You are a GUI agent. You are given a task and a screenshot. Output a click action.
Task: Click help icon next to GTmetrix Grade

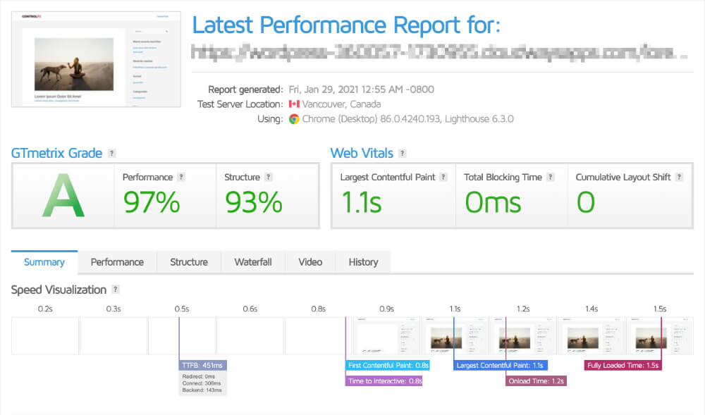coord(112,153)
